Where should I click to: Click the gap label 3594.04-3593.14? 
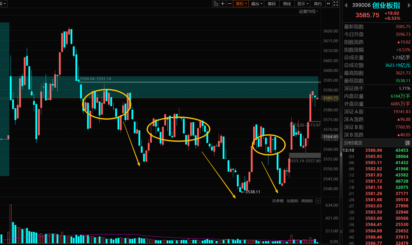[95, 79]
